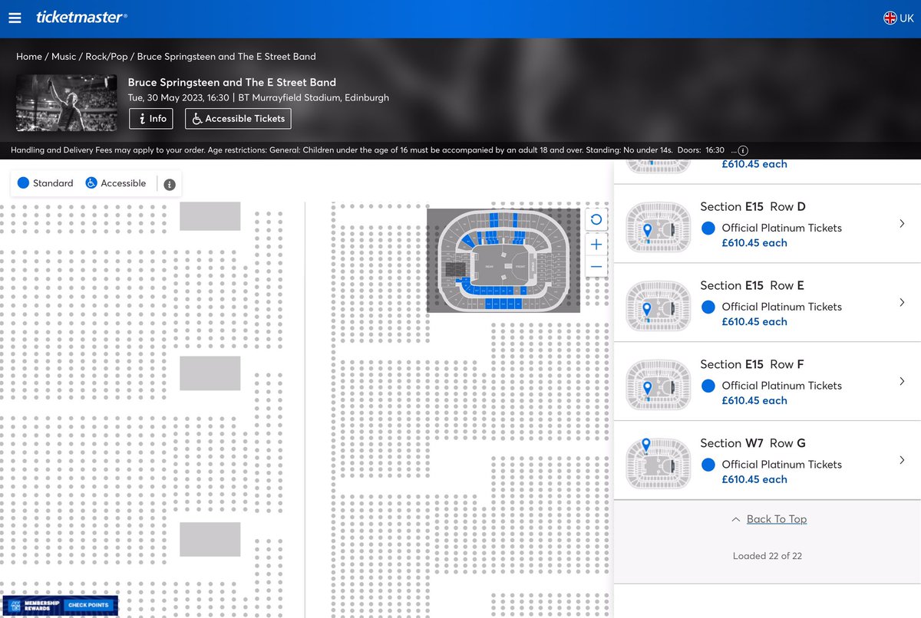The width and height of the screenshot is (921, 618).
Task: Click blue dot in Row G listing
Action: tap(708, 465)
